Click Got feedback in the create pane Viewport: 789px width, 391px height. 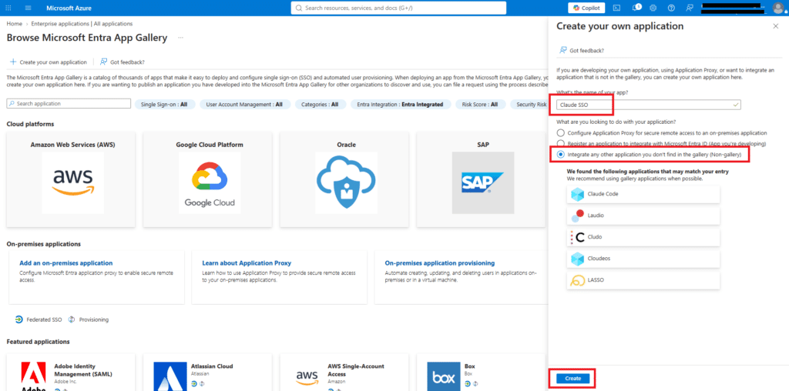[582, 51]
